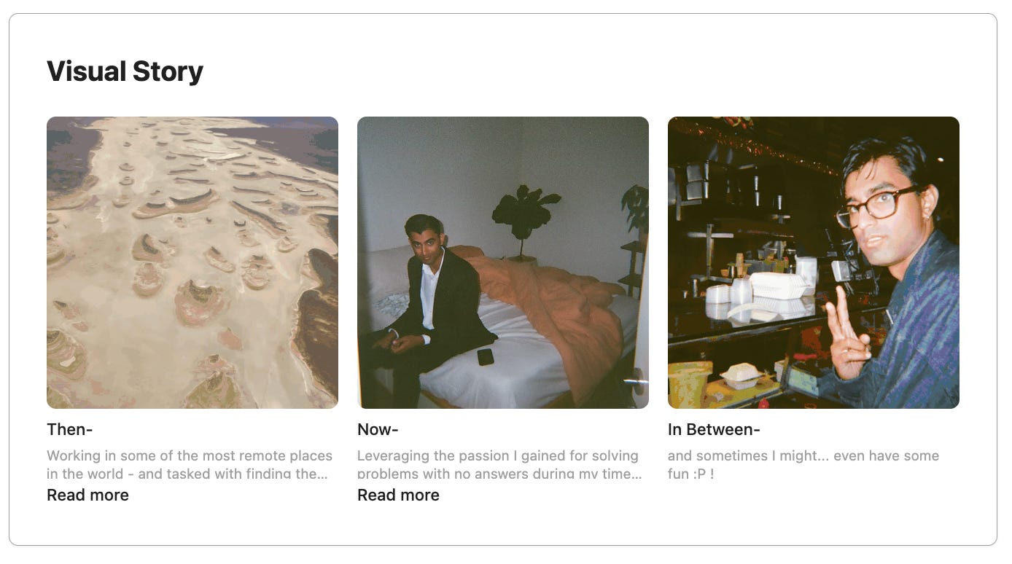Open the desert landscape thumbnail
Image resolution: width=1012 pixels, height=564 pixels.
coord(192,262)
